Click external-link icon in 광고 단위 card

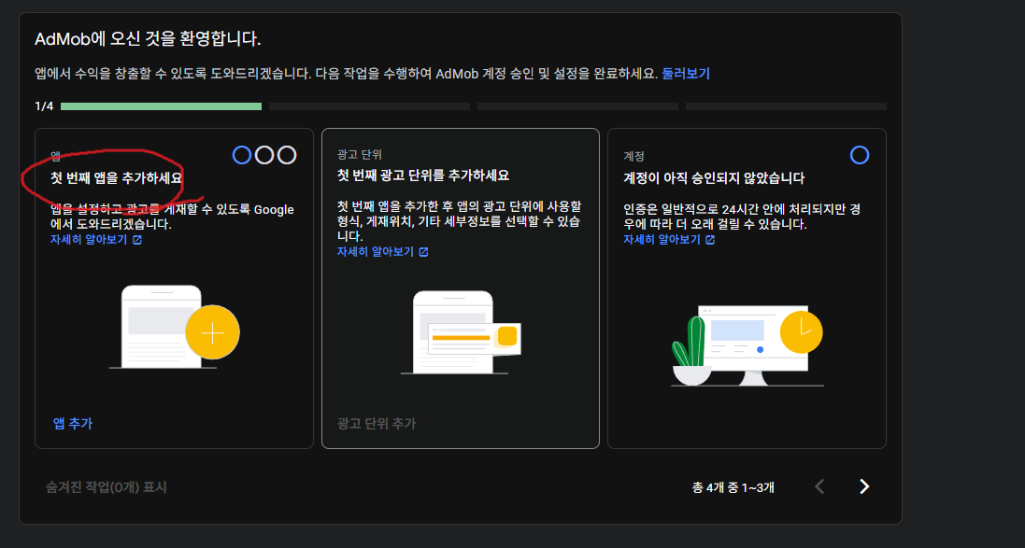point(423,252)
